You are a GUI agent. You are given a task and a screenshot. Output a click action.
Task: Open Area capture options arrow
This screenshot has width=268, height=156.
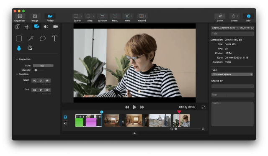tap(94, 16)
